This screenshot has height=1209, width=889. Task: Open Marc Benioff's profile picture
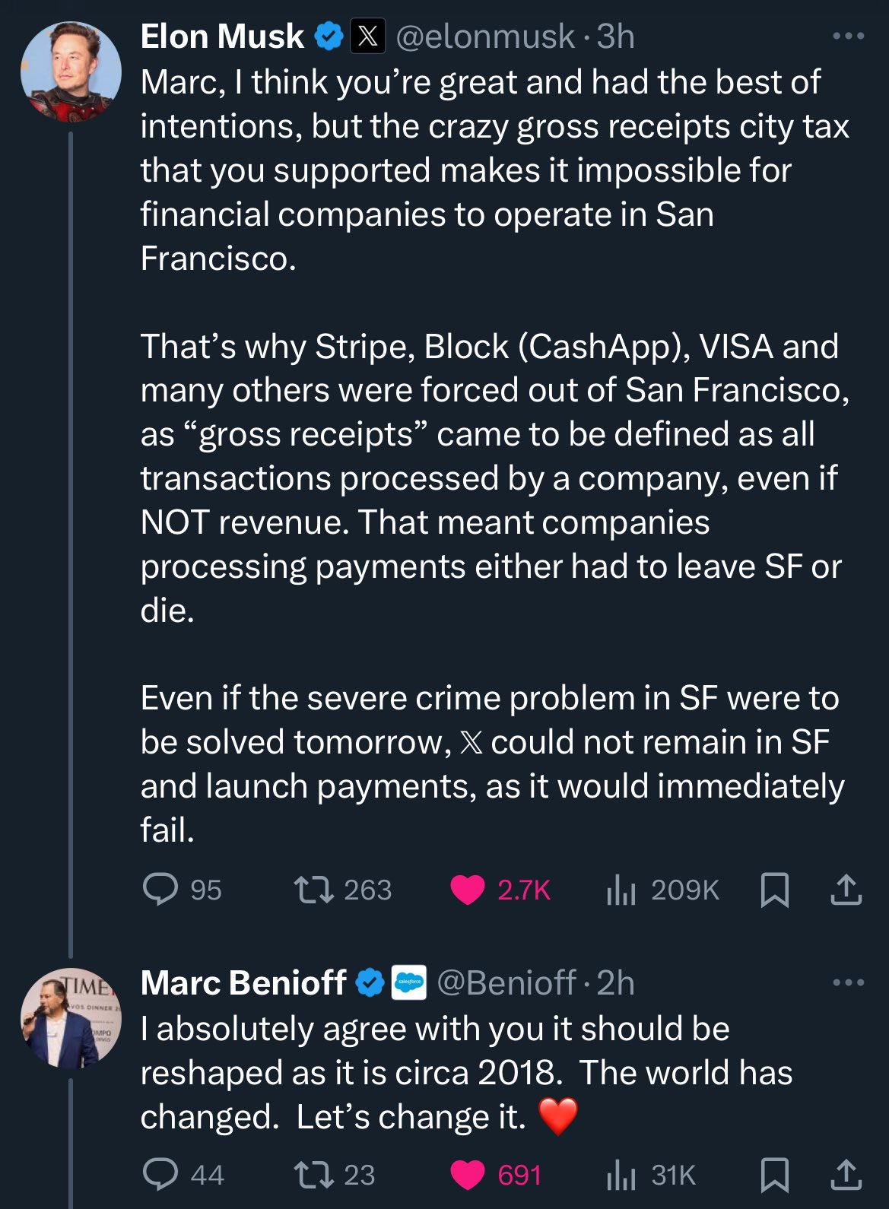pos(71,1018)
